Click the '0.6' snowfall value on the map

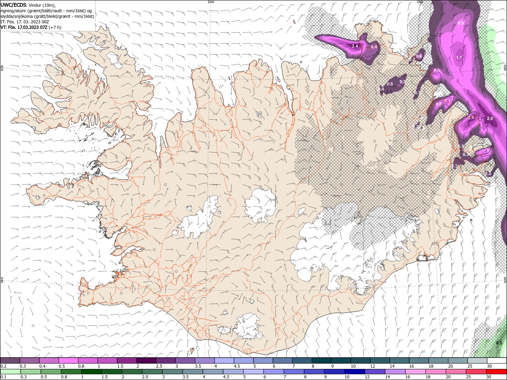pyautogui.click(x=419, y=57)
